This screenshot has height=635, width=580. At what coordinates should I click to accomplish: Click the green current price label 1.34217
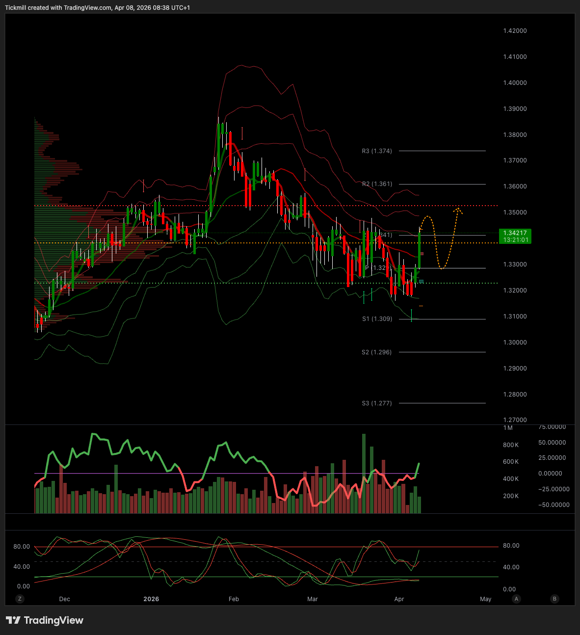pyautogui.click(x=514, y=236)
